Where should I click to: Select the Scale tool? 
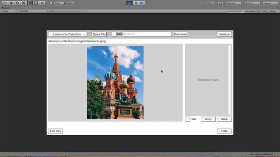24,3
